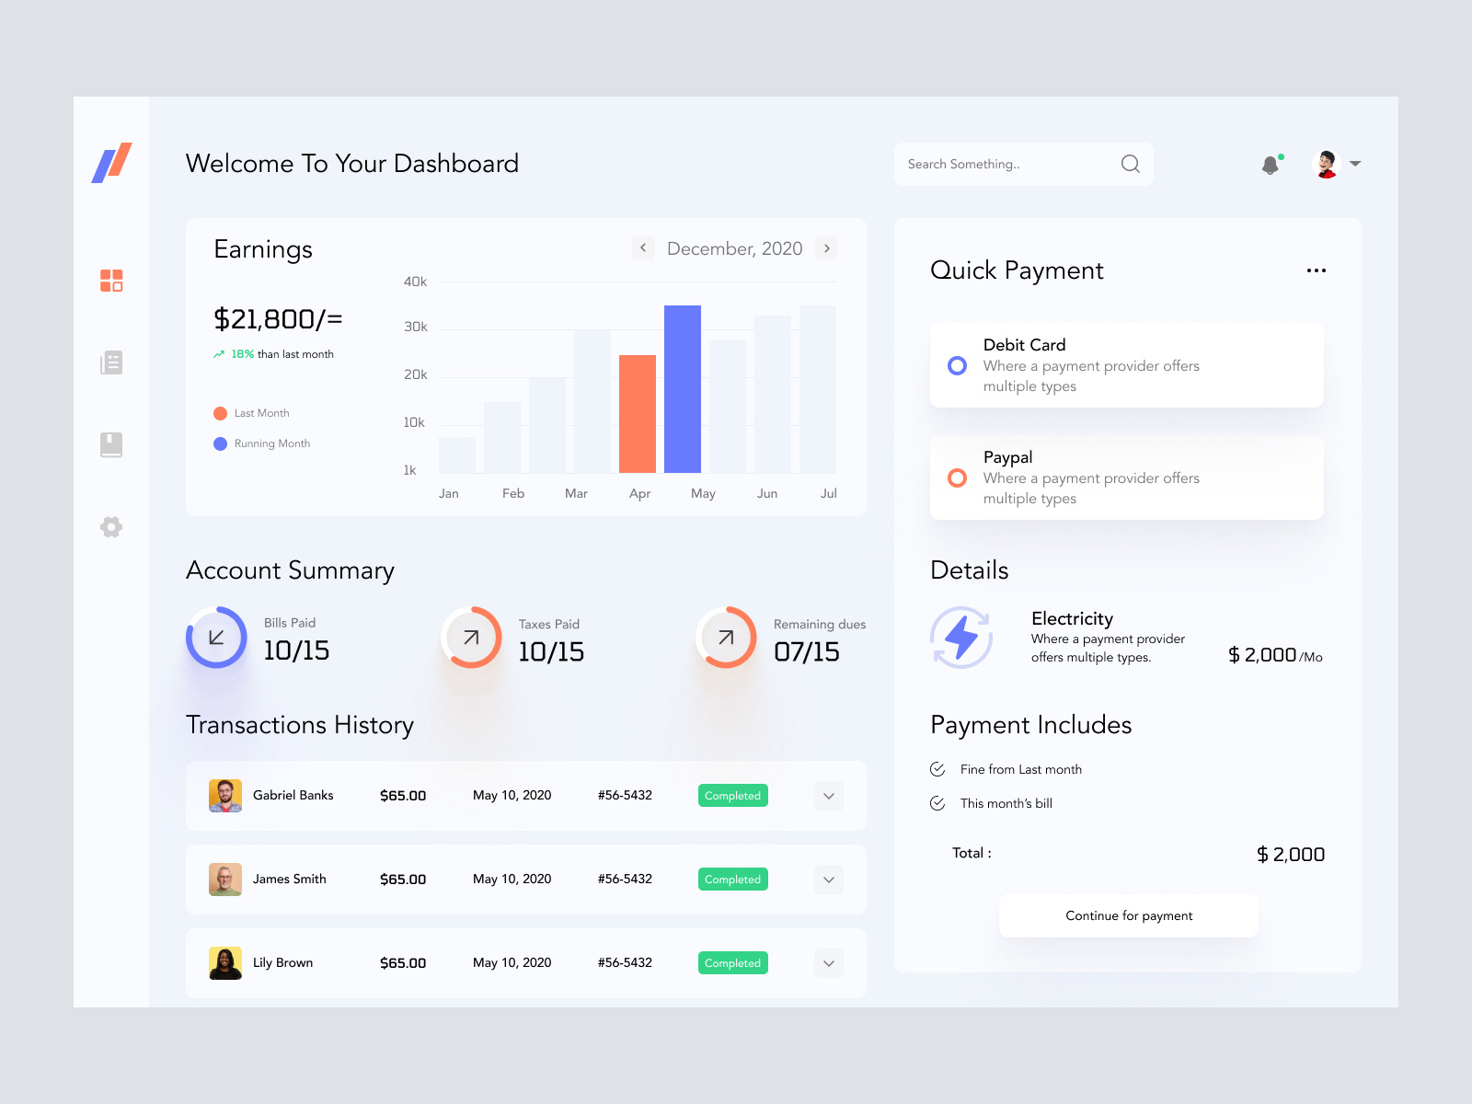Open the profile account dropdown arrow
This screenshot has width=1472, height=1104.
(x=1355, y=164)
